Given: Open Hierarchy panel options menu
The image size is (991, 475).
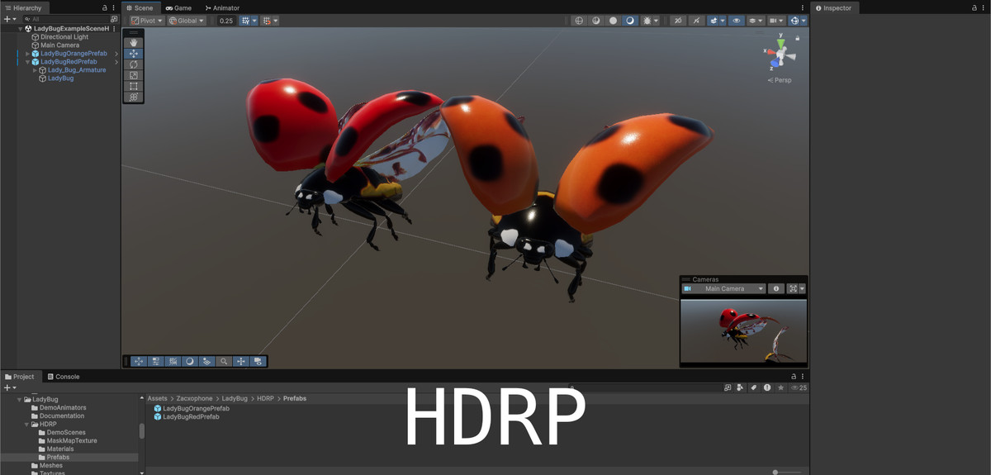Looking at the screenshot, I should 114,7.
